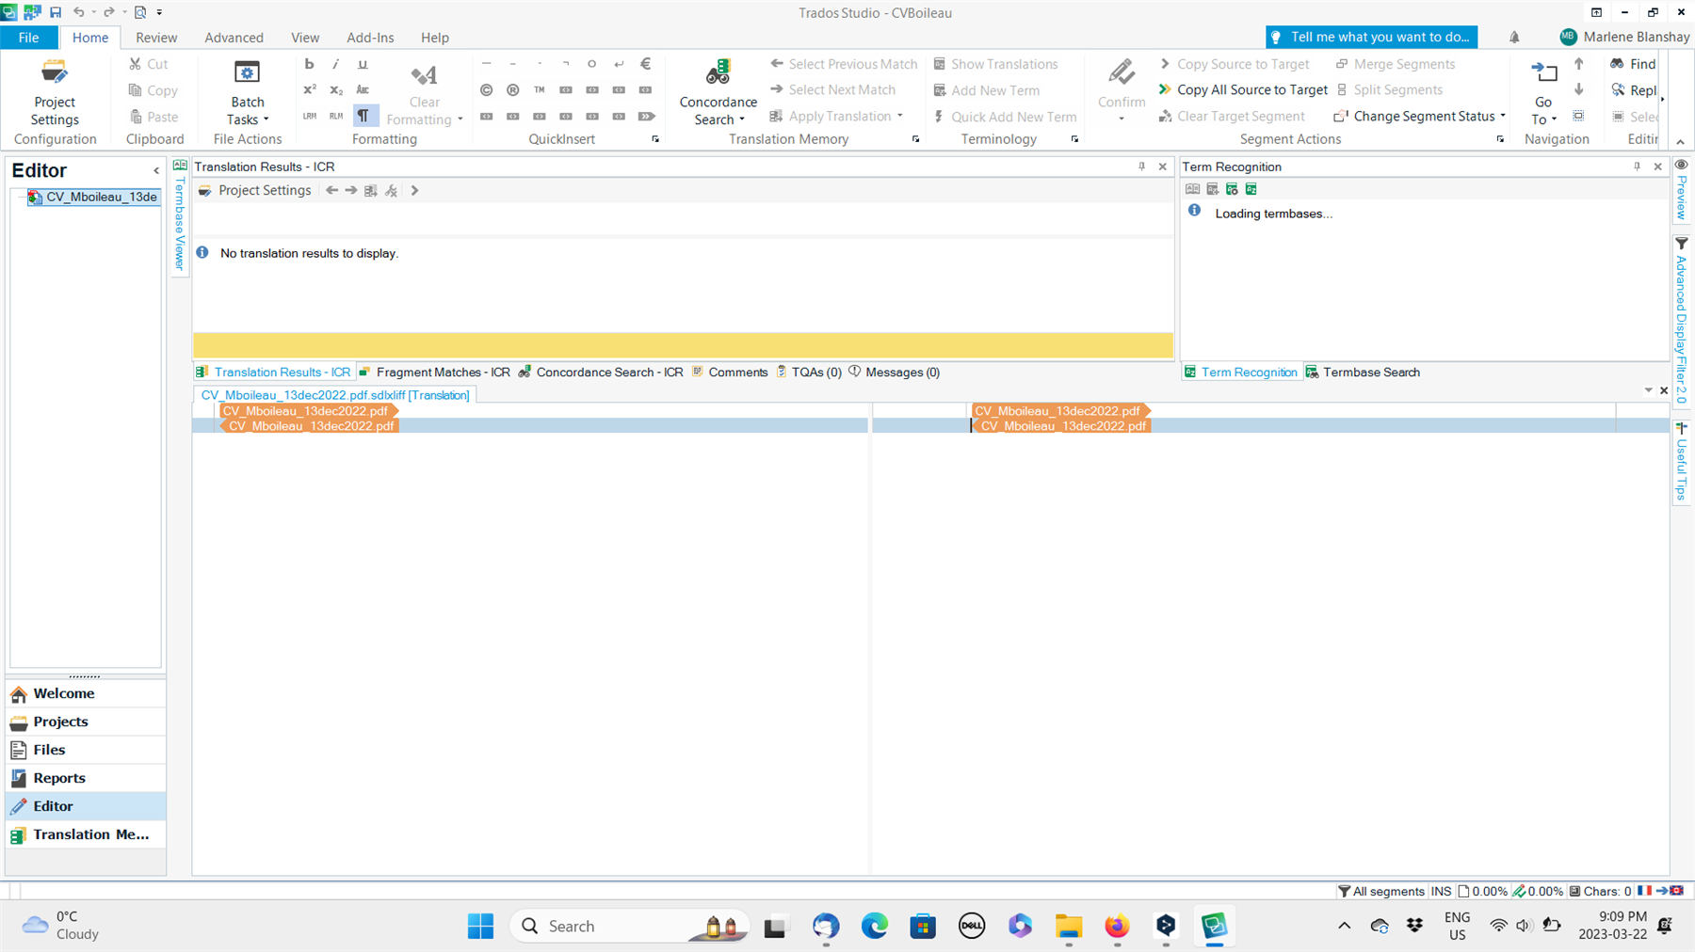The width and height of the screenshot is (1695, 952).
Task: Select previous match arrow in Translation Results
Action: pos(331,190)
